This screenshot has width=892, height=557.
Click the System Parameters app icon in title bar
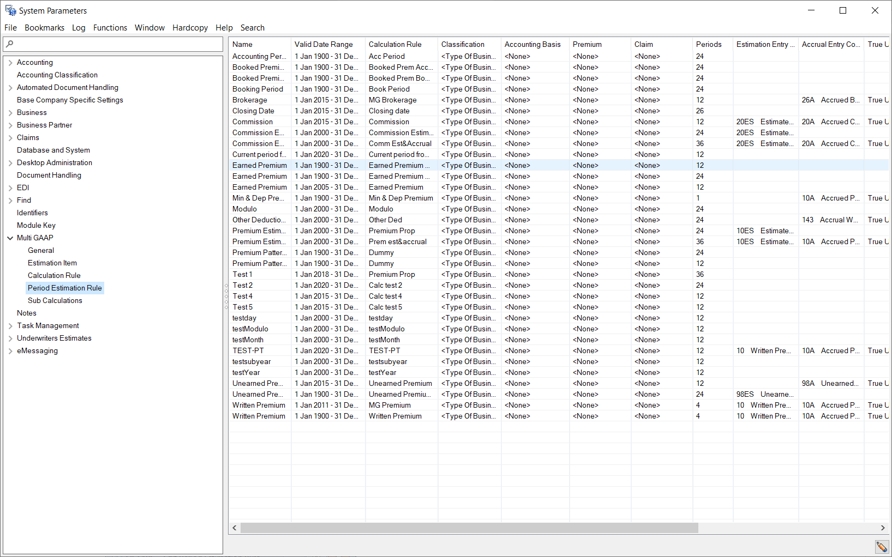coord(10,11)
